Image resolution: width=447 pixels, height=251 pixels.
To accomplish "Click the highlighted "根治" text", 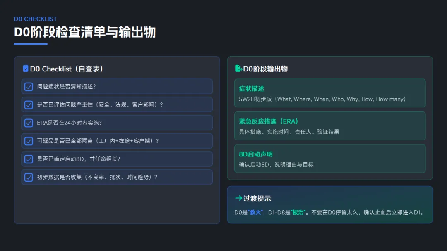I will [298, 213].
